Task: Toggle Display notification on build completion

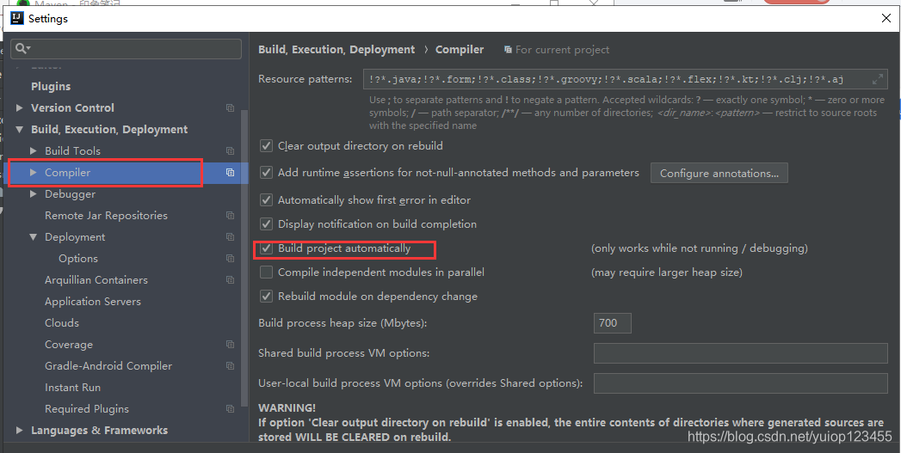Action: 266,223
